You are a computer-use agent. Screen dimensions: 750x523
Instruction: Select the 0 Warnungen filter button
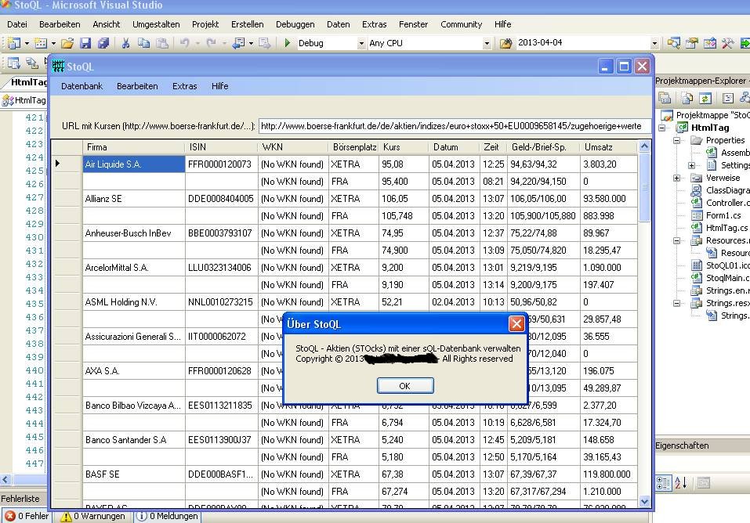click(93, 516)
